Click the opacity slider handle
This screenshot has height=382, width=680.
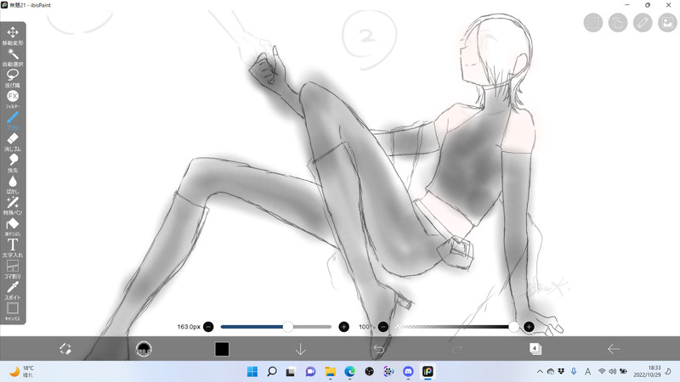(x=513, y=327)
